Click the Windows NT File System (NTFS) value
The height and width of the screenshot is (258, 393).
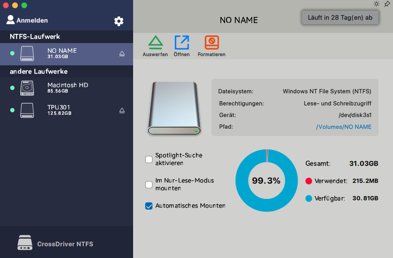point(327,91)
